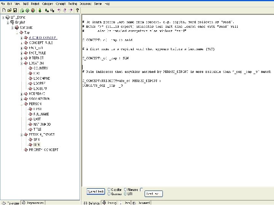Click the Save floppy disk icon
The image size is (274, 205).
(x=15, y=11)
